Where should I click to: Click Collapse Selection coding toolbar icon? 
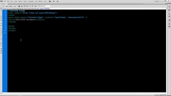(1, 18)
